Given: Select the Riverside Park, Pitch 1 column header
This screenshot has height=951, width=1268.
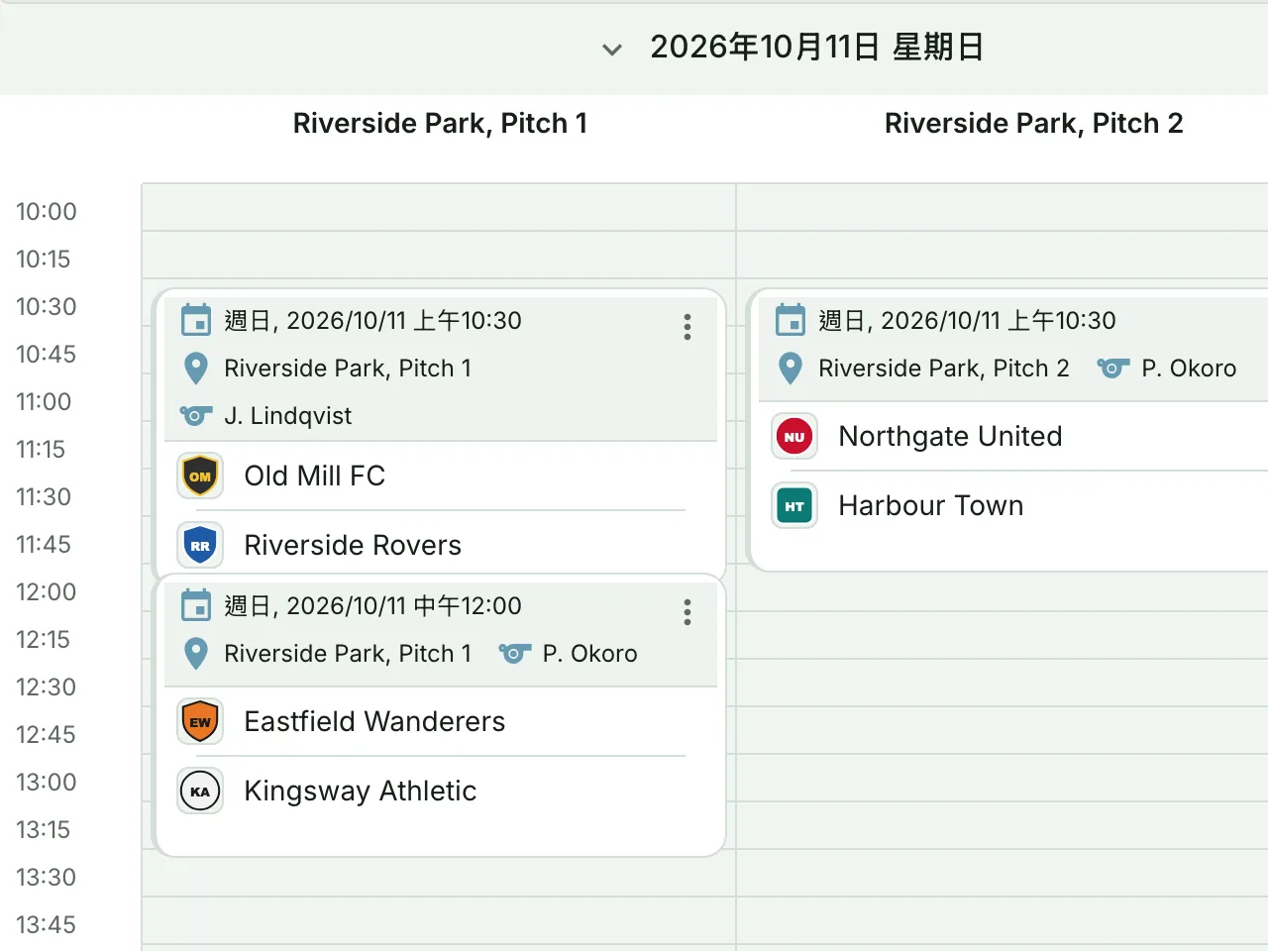Looking at the screenshot, I should [440, 123].
